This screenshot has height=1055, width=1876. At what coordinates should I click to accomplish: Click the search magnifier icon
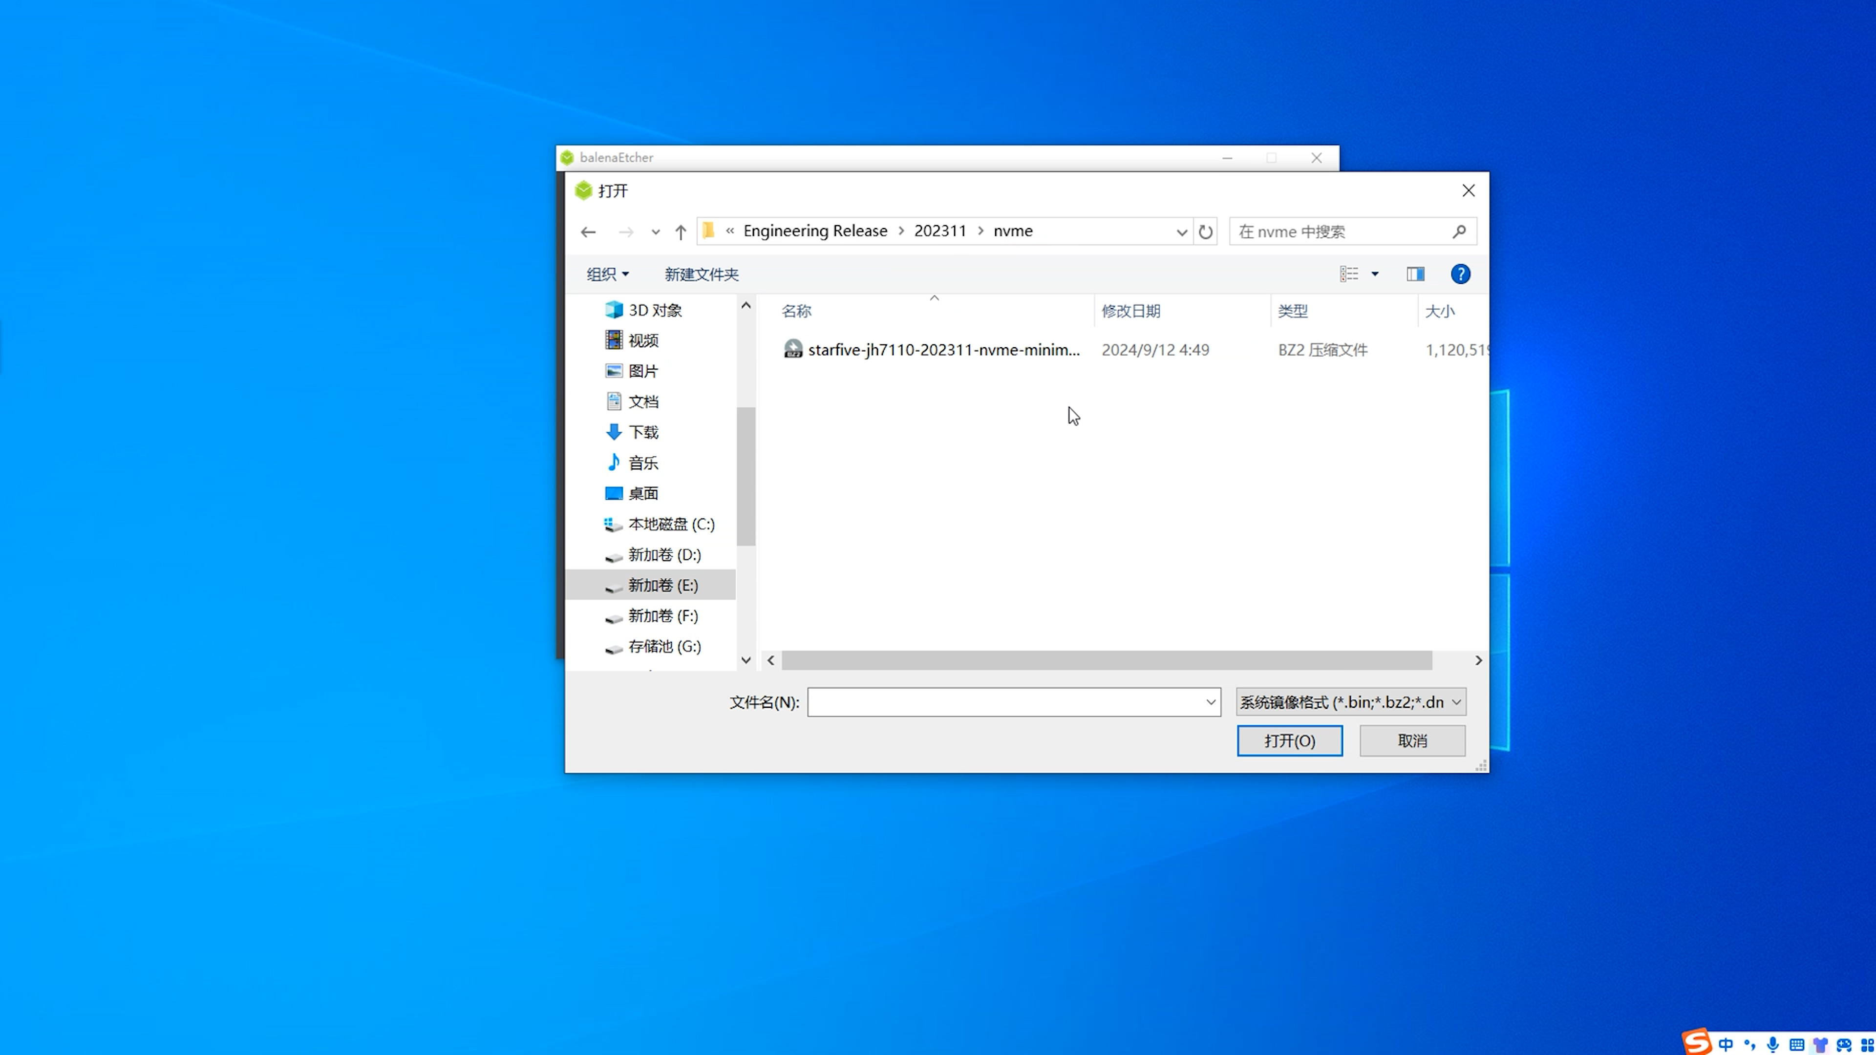pyautogui.click(x=1459, y=232)
